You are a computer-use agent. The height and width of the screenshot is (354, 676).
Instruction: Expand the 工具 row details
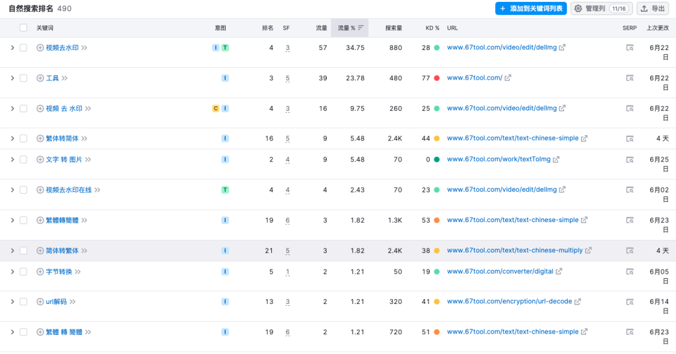pos(13,78)
